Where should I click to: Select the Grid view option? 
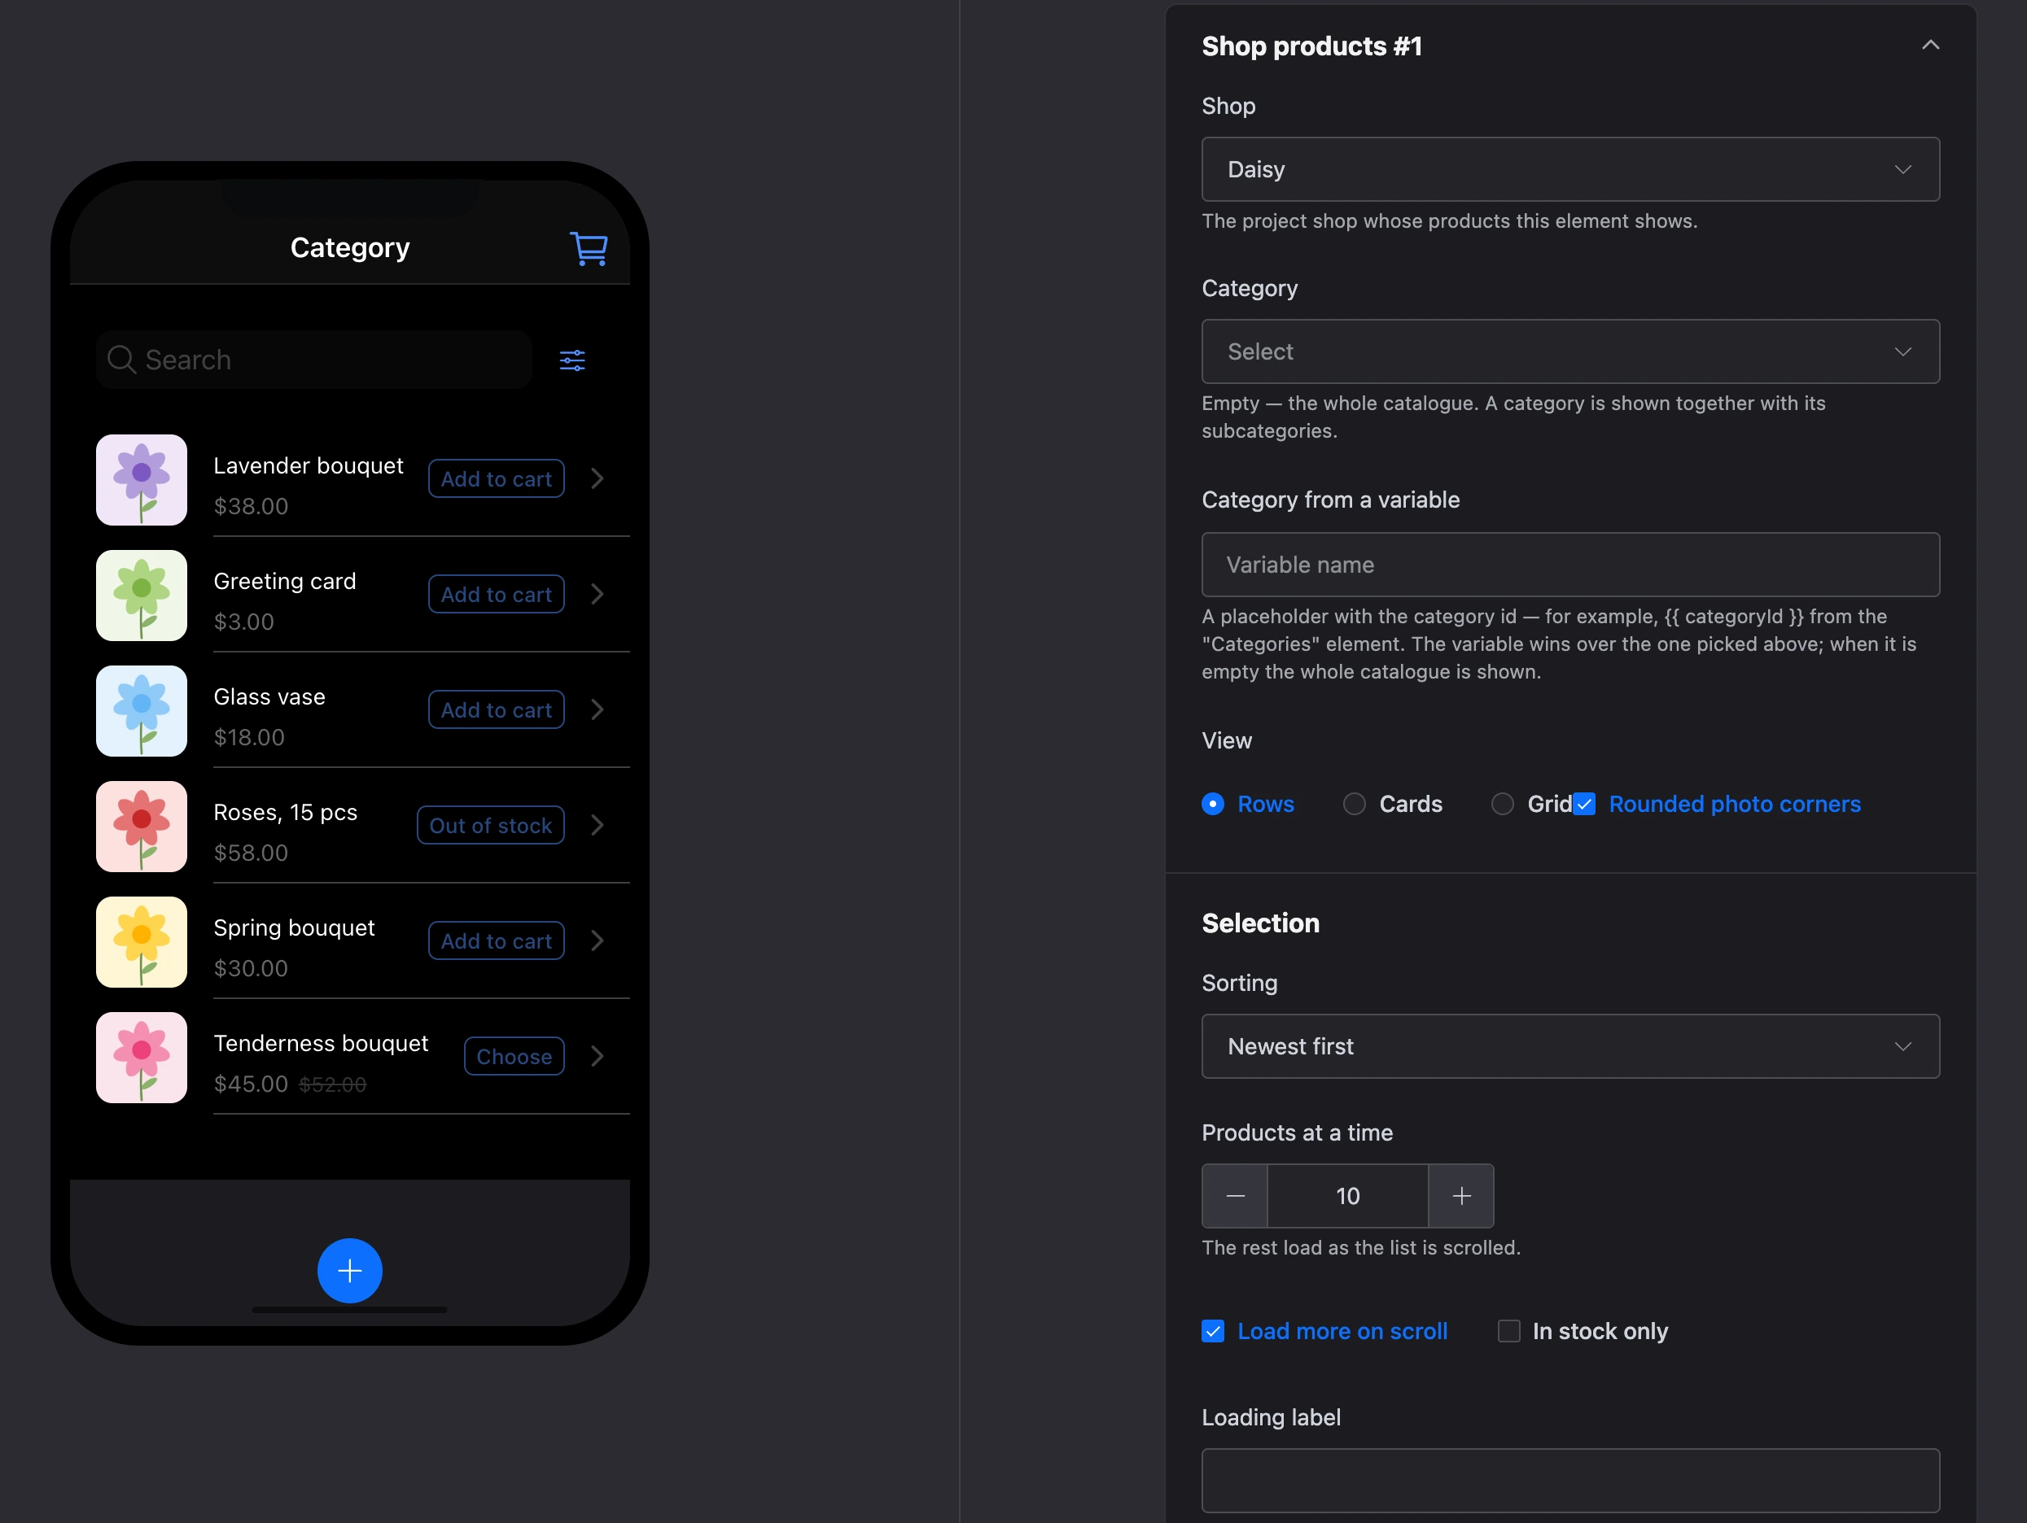point(1531,803)
